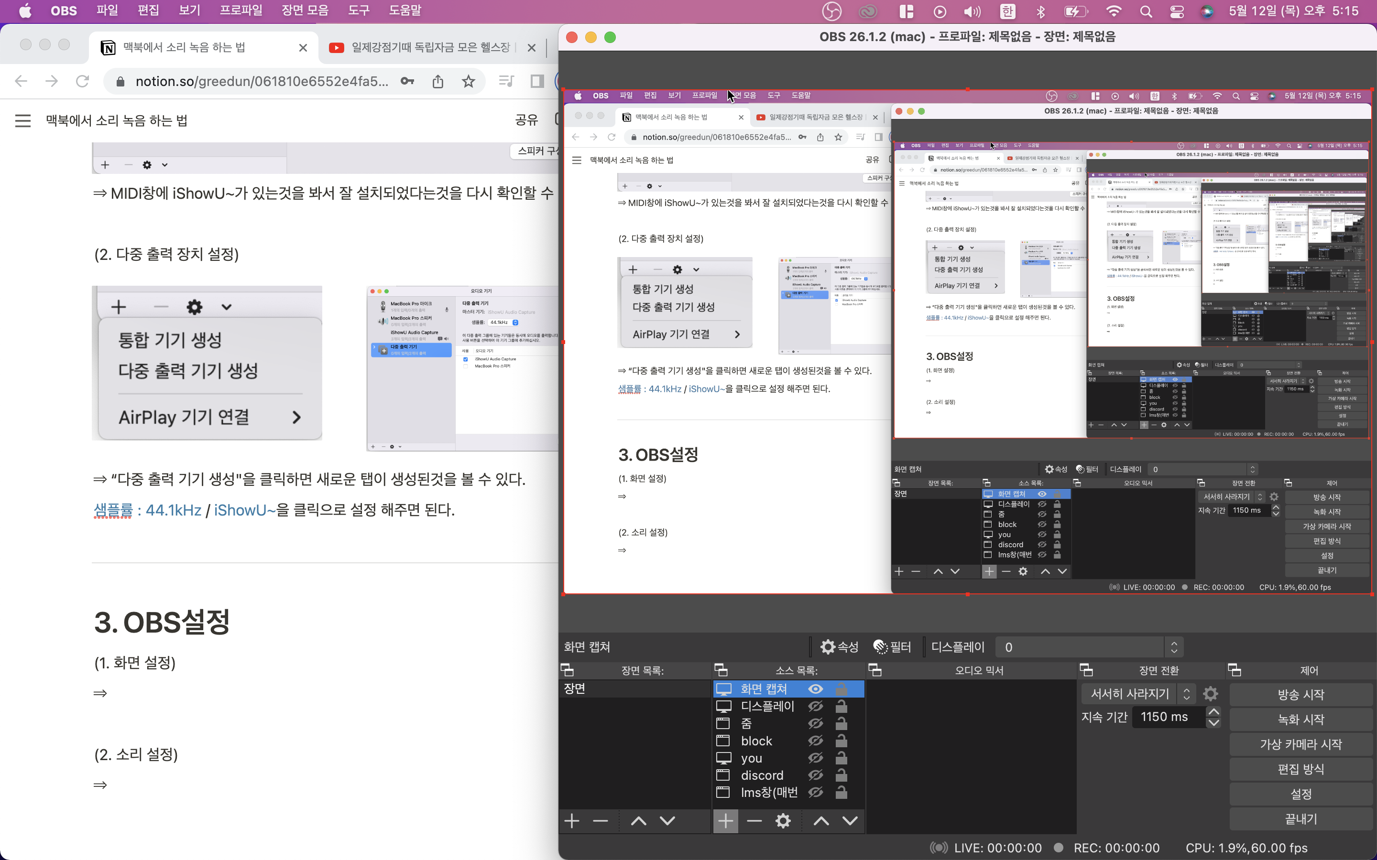Image resolution: width=1377 pixels, height=860 pixels.
Task: Open the 설정 settings button
Action: tap(1300, 794)
